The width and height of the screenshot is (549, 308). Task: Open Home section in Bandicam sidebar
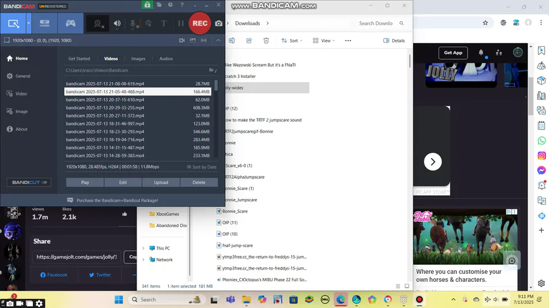pyautogui.click(x=17, y=58)
